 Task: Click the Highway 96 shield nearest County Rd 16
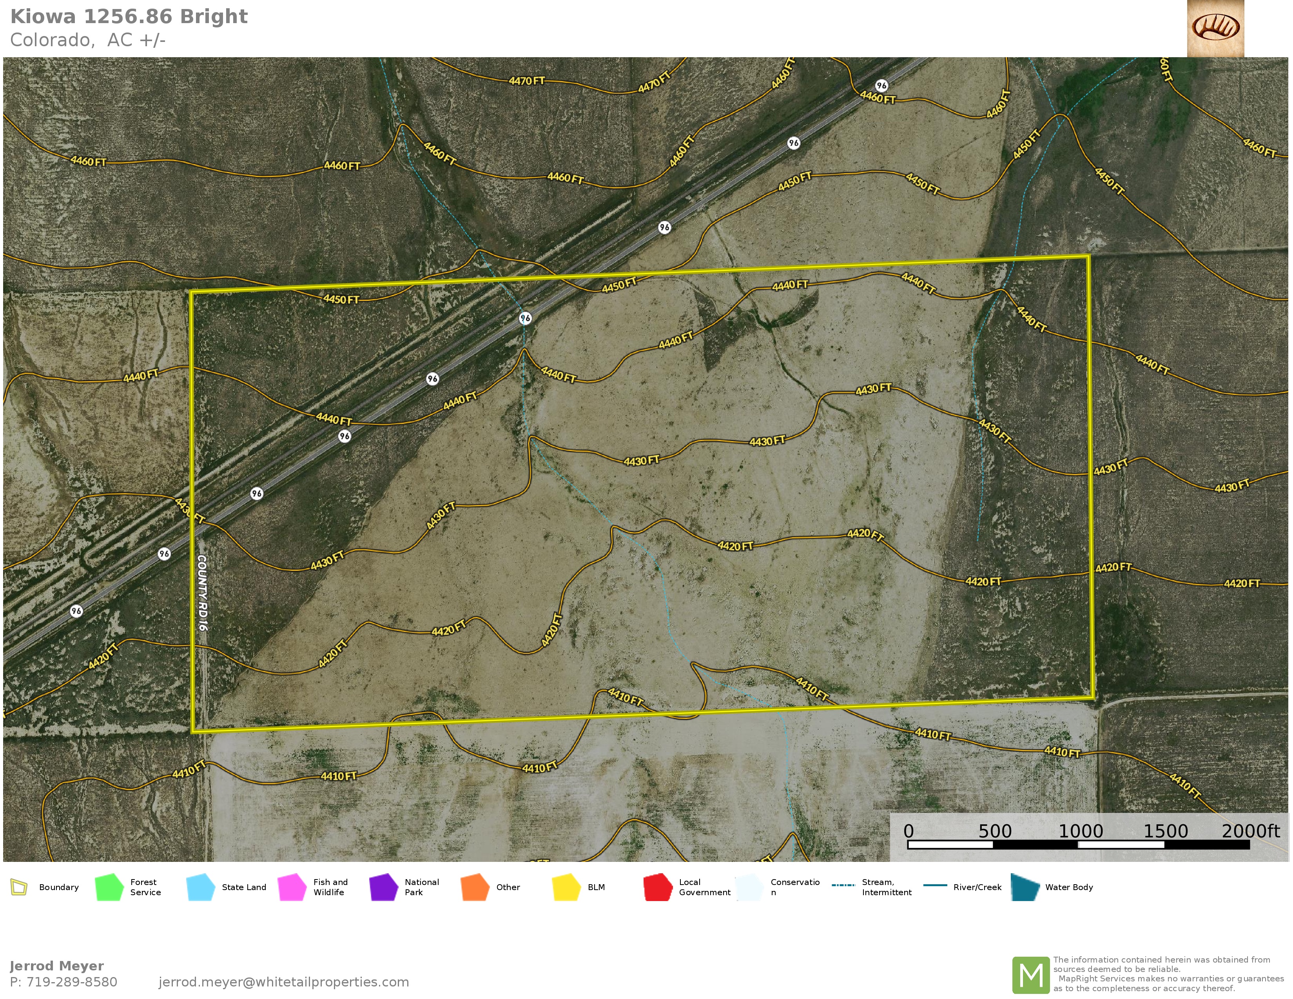coord(164,554)
